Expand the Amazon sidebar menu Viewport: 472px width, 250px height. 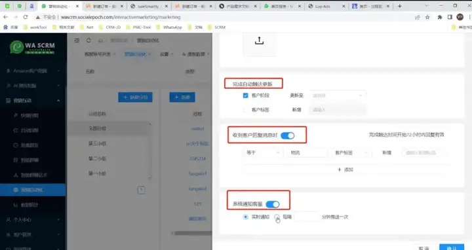tap(33, 71)
